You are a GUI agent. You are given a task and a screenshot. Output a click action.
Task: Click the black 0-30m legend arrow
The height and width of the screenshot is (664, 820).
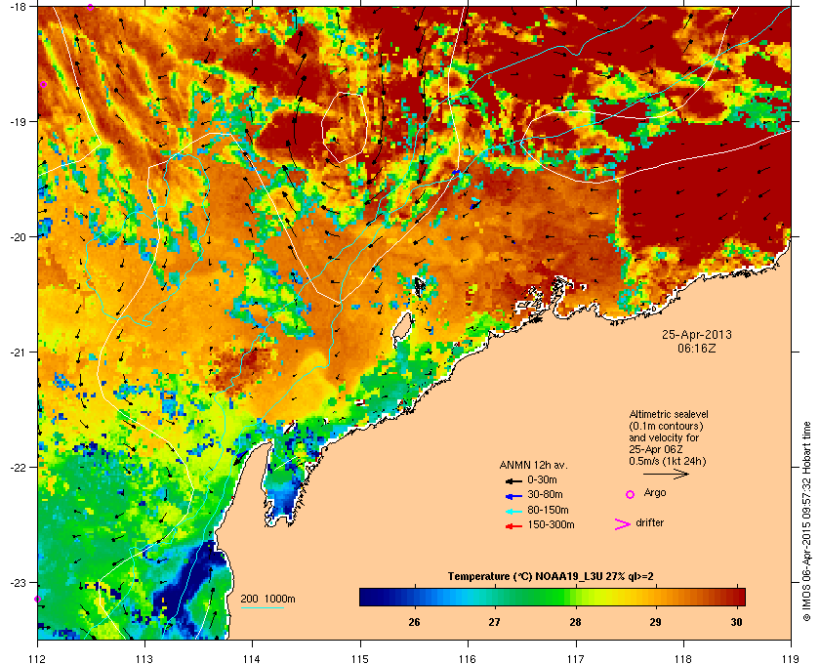pos(513,480)
